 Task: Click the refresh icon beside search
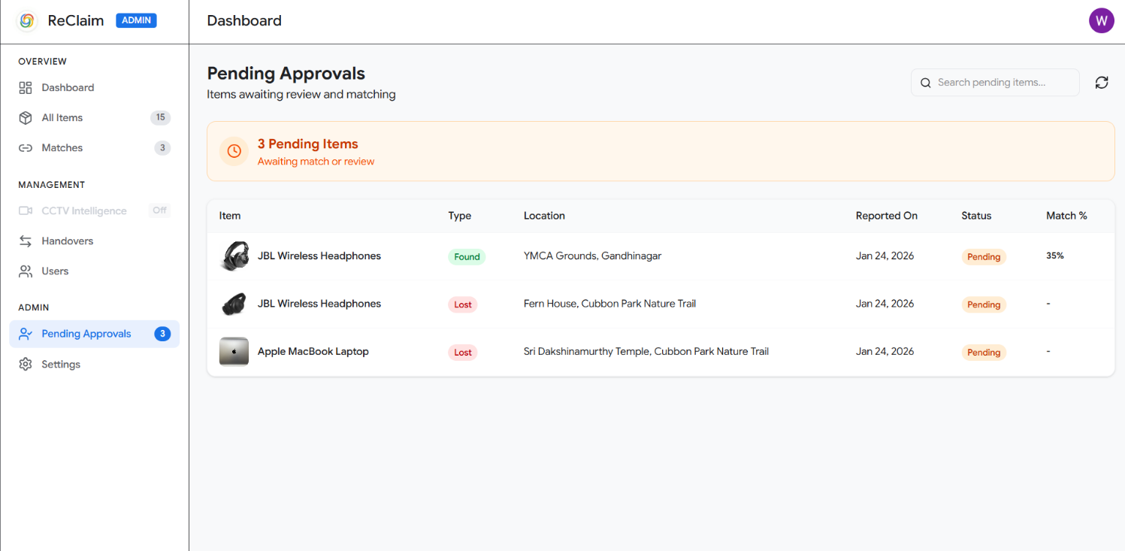[1102, 83]
